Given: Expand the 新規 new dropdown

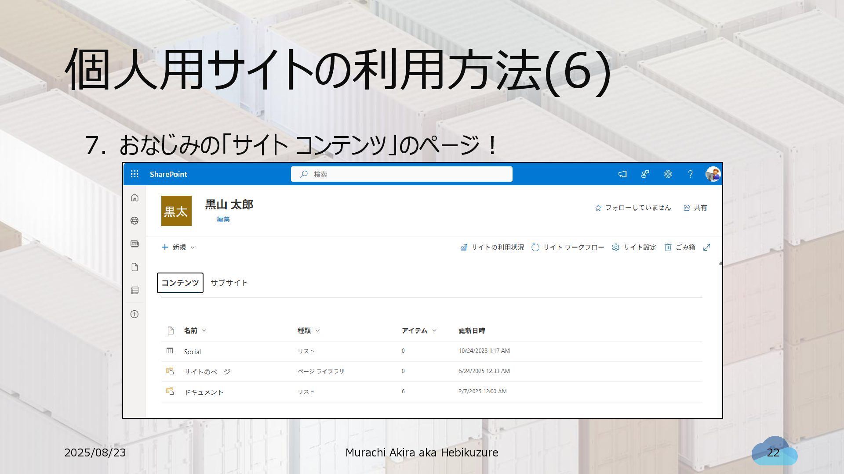Looking at the screenshot, I should click(178, 247).
